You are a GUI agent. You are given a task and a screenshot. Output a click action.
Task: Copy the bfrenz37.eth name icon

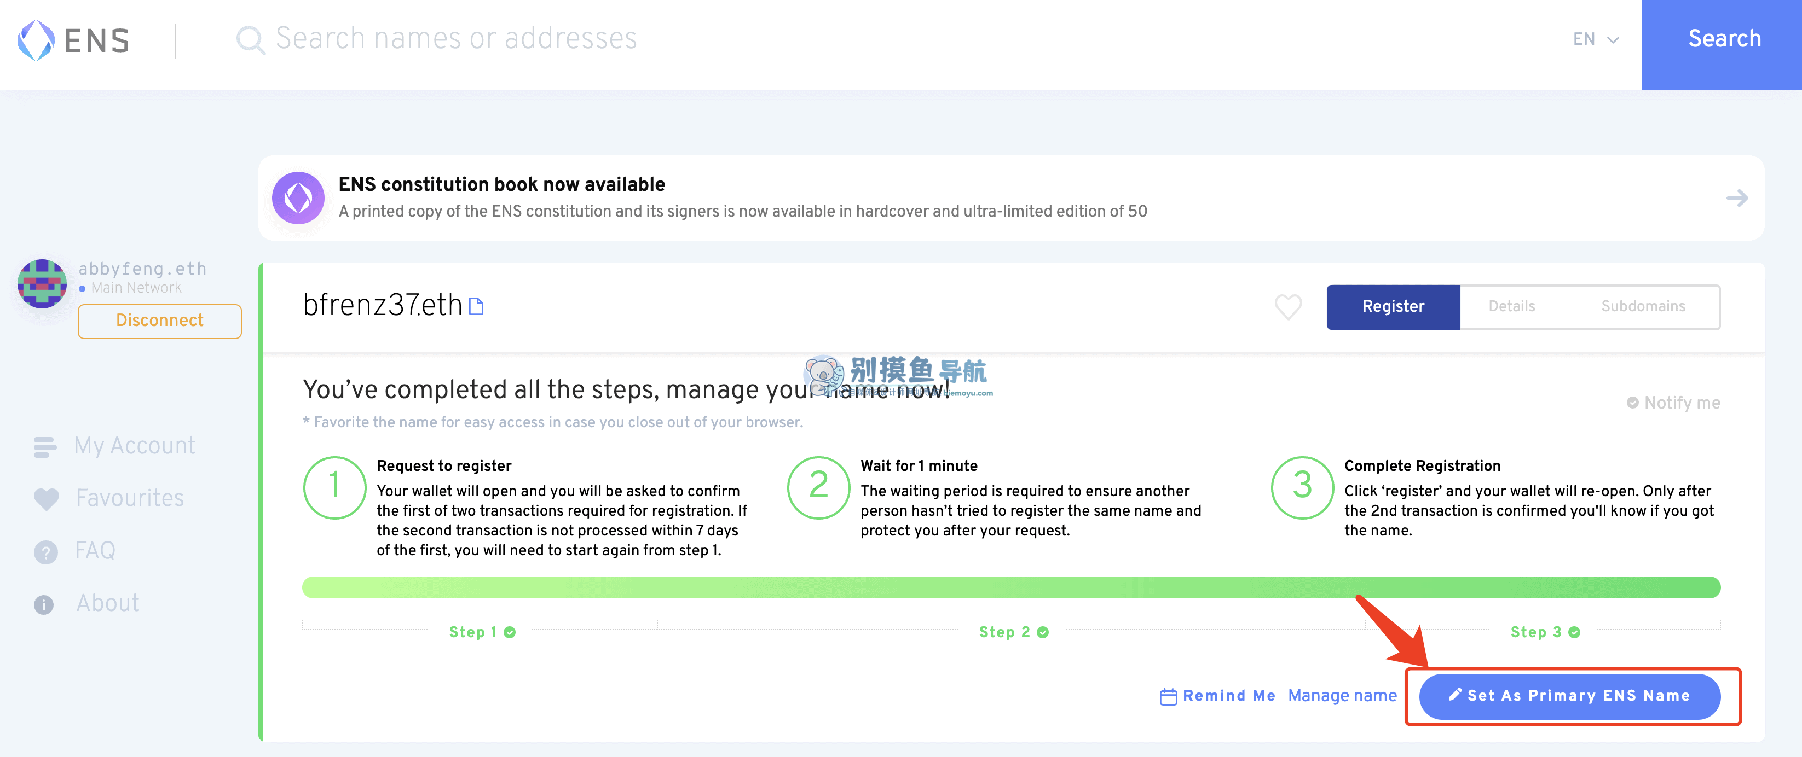coord(476,306)
